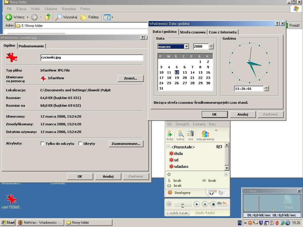Click Anuluj in the czcionki.jpg properties dialog
Image resolution: width=303 pixels, height=227 pixels.
point(108,176)
